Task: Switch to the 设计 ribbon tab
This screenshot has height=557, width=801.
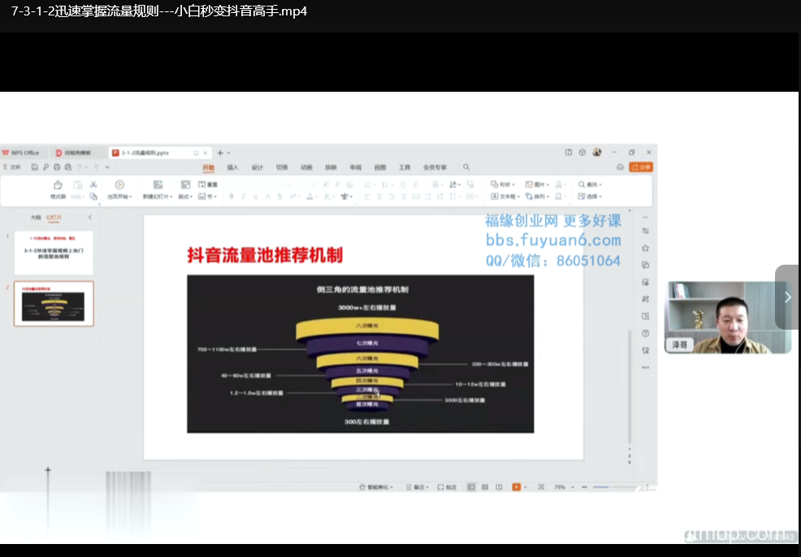Action: point(258,167)
